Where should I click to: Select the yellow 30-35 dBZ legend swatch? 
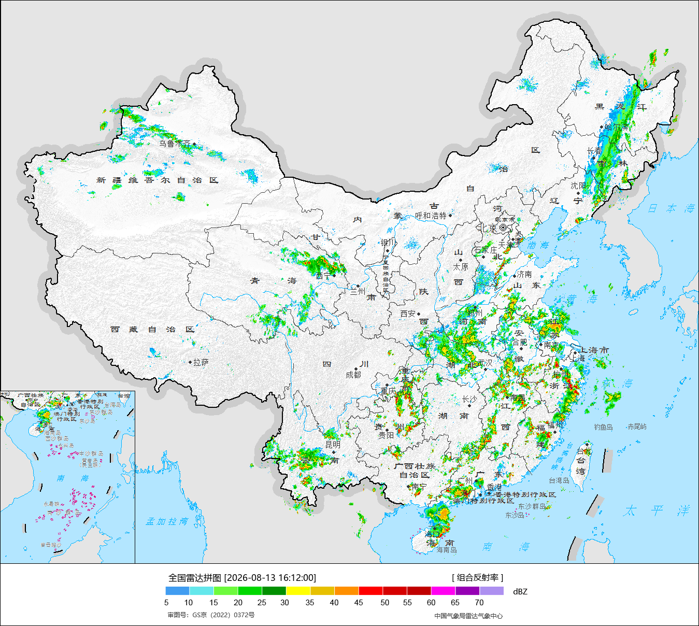[298, 591]
